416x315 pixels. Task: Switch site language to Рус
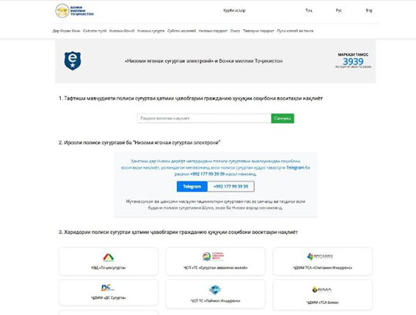pos(339,10)
